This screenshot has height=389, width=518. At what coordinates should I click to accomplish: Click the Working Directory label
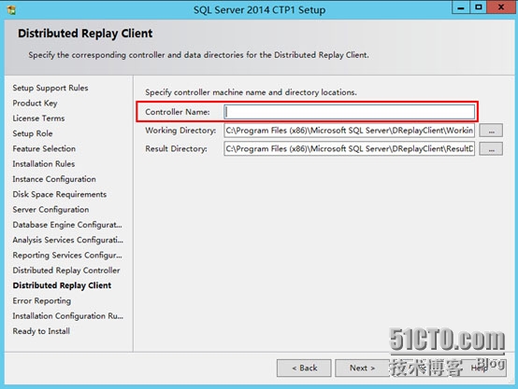tap(180, 131)
